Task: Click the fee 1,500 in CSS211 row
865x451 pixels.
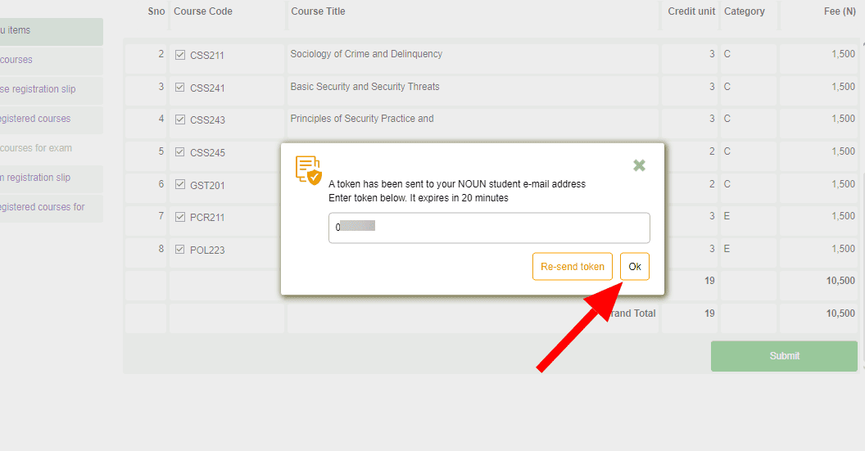Action: click(843, 53)
